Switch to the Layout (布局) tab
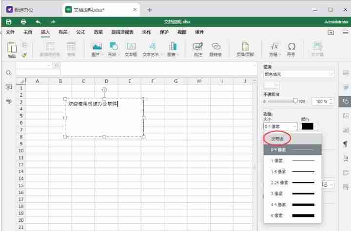This screenshot has height=231, width=351. [x=63, y=32]
